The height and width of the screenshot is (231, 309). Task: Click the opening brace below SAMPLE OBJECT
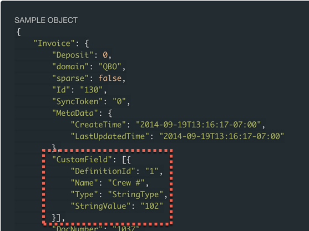click(x=19, y=32)
